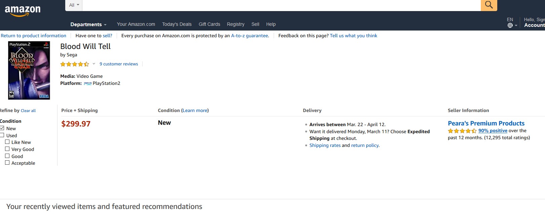545x214 pixels.
Task: Uncheck the New condition checkbox
Action: click(x=2, y=128)
